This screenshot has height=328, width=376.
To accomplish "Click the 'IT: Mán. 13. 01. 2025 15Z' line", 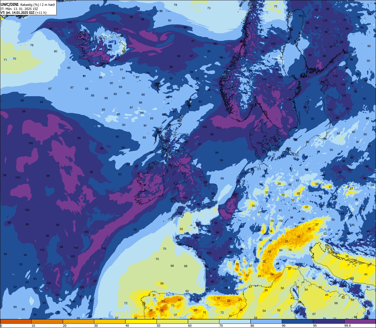I will 19,9.
